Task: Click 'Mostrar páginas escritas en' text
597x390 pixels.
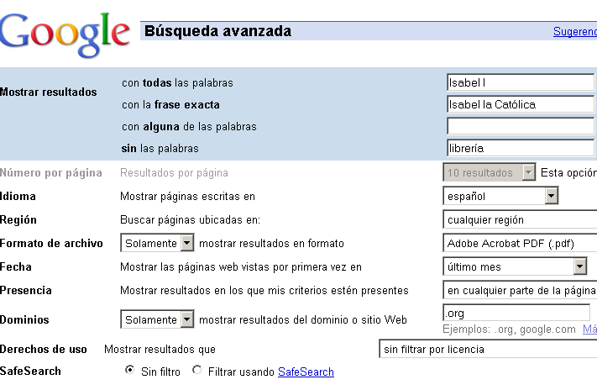Action: pyautogui.click(x=188, y=197)
